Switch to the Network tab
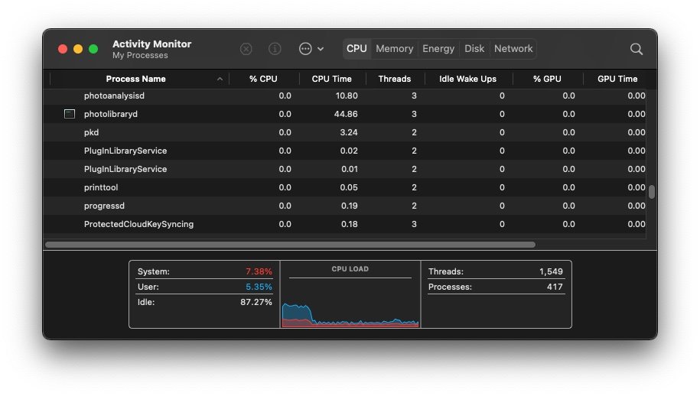 click(513, 49)
